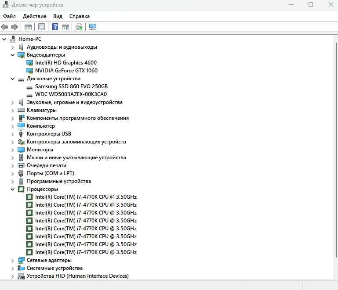Click the Back arrow toolbar icon
The height and width of the screenshot is (290, 338).
click(x=4, y=27)
